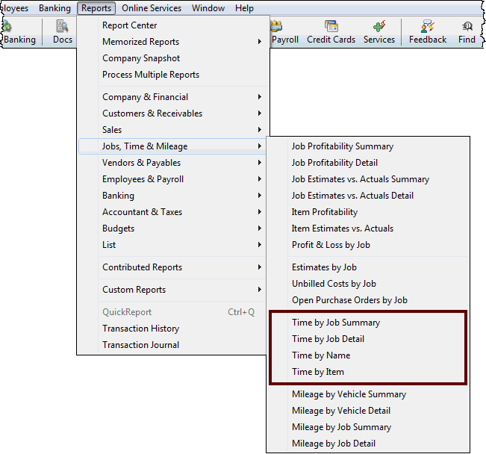Open Mileage by Vehicle Detail
Image resolution: width=486 pixels, height=454 pixels.
point(368,411)
